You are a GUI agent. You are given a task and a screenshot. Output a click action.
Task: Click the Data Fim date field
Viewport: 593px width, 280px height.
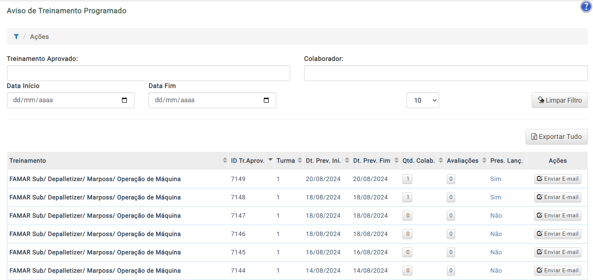[212, 100]
